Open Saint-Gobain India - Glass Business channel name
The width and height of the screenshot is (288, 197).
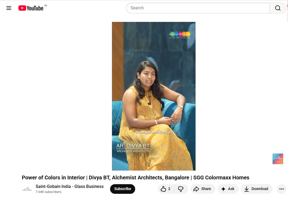[x=70, y=186]
